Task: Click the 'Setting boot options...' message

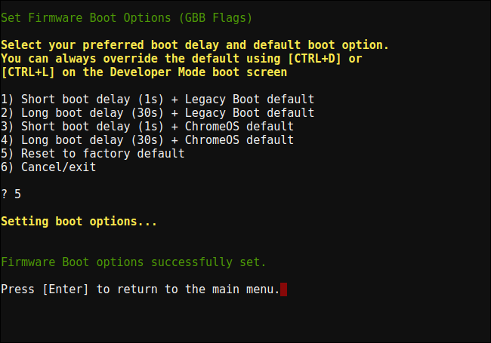Action: point(79,222)
